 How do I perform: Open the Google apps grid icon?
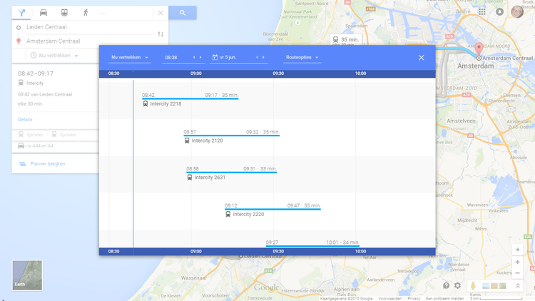(482, 12)
